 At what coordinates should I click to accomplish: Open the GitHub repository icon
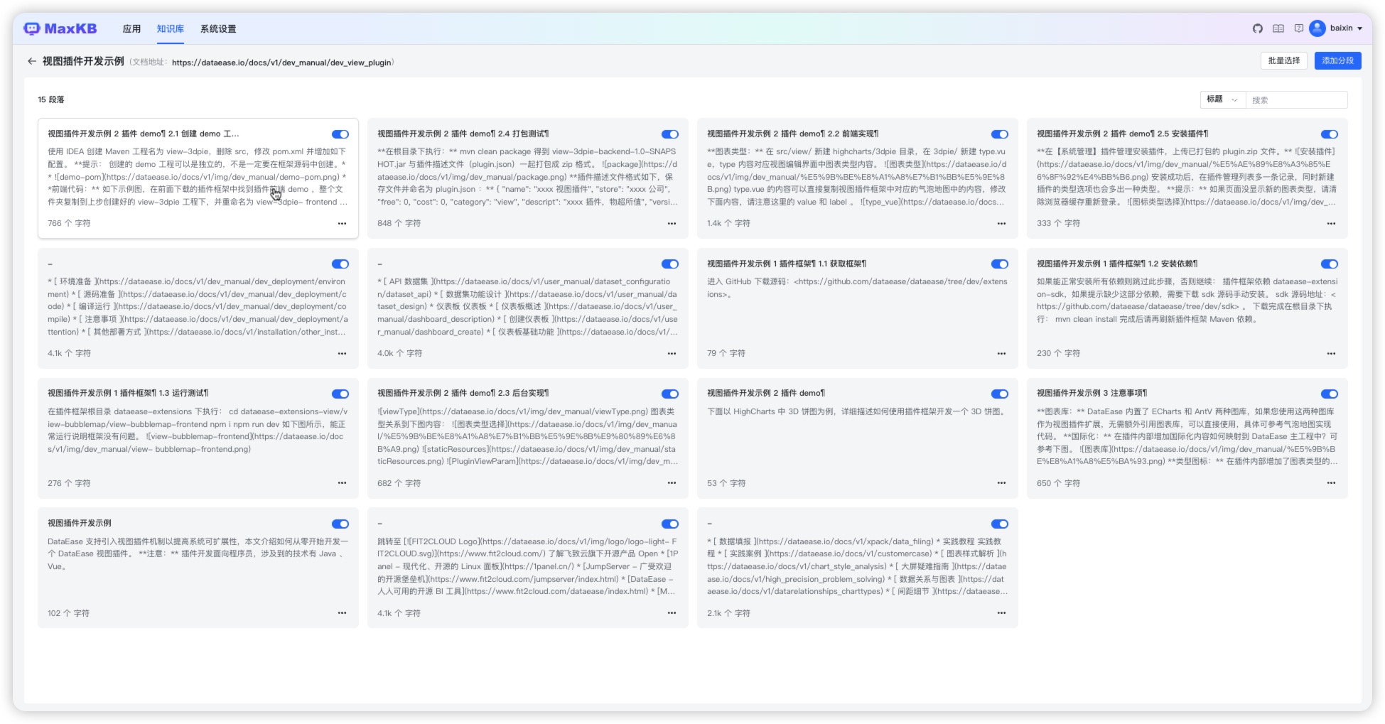point(1258,29)
